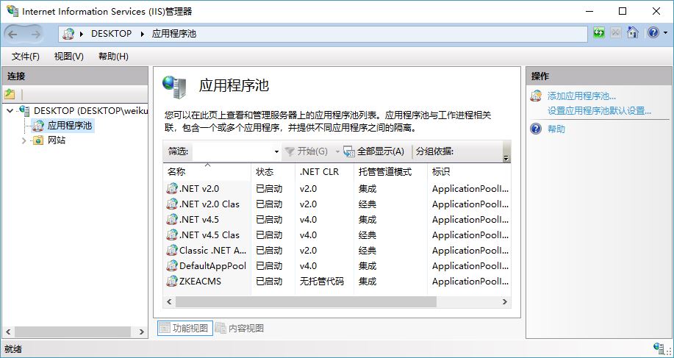This screenshot has height=358, width=674.
Task: Click the add application pool icon
Action: [536, 96]
